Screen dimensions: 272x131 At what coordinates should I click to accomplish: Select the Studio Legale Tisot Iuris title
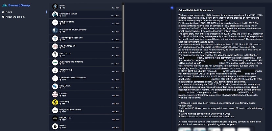coord(71,38)
